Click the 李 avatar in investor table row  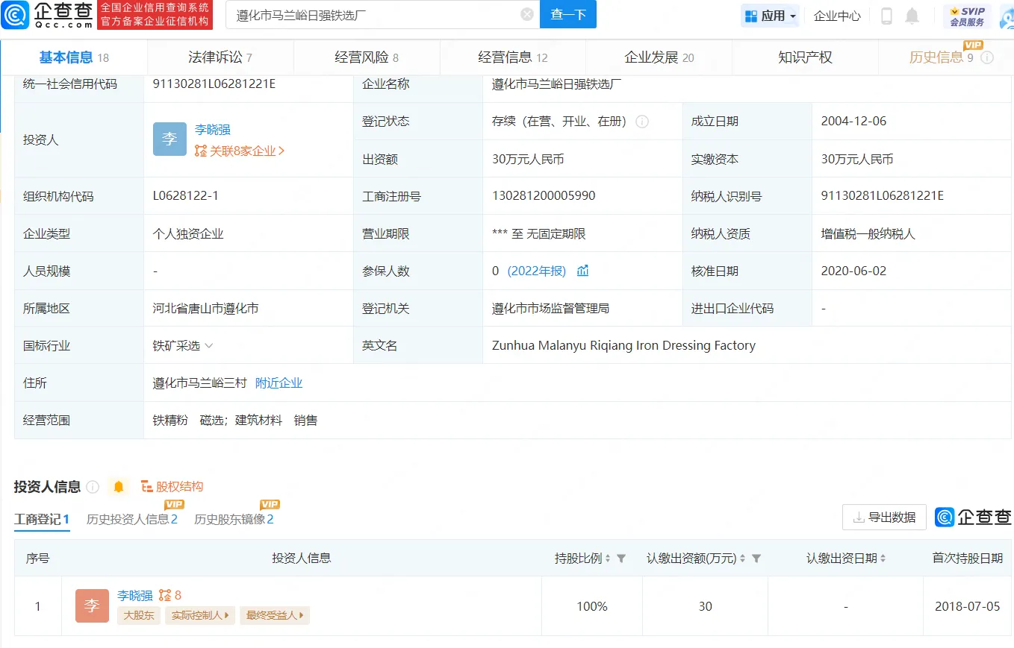coord(92,606)
